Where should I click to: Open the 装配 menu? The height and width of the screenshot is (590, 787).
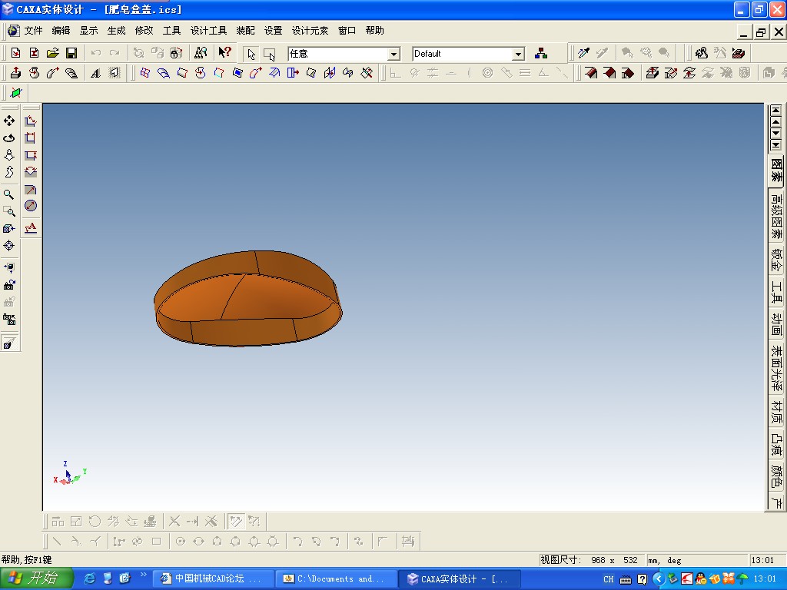[x=245, y=31]
